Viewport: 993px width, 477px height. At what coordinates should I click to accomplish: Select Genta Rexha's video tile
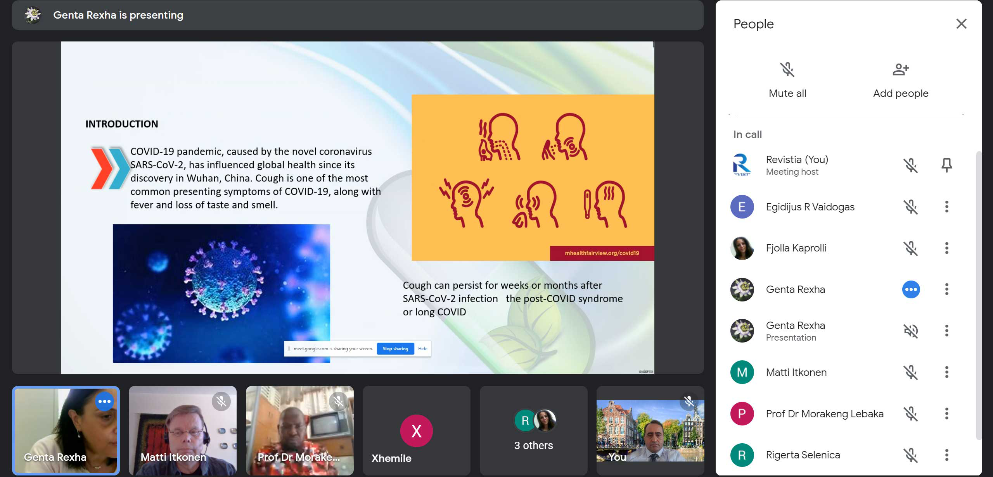click(x=66, y=430)
